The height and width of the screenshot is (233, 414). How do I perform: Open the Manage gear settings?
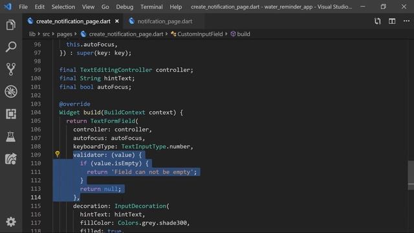(10, 222)
